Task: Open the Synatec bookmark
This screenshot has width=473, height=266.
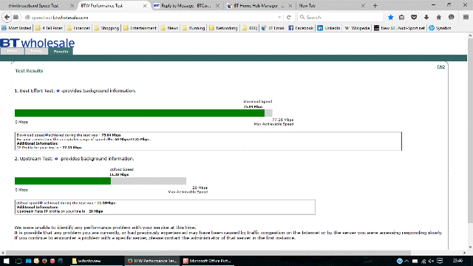Action: coord(440,28)
